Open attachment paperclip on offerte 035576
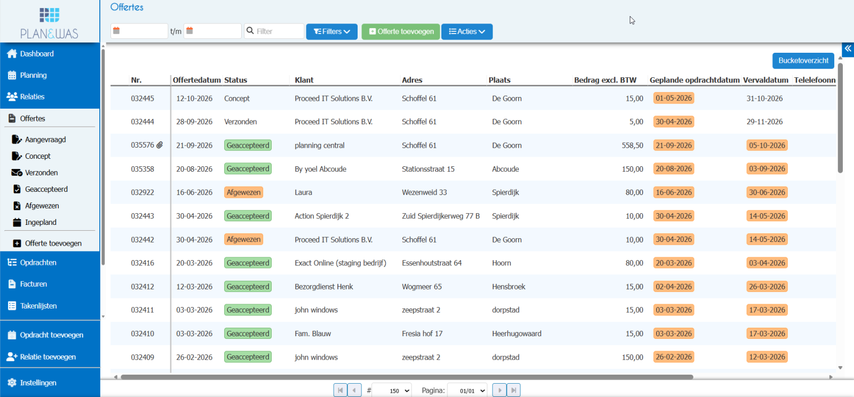The width and height of the screenshot is (854, 397). point(160,145)
